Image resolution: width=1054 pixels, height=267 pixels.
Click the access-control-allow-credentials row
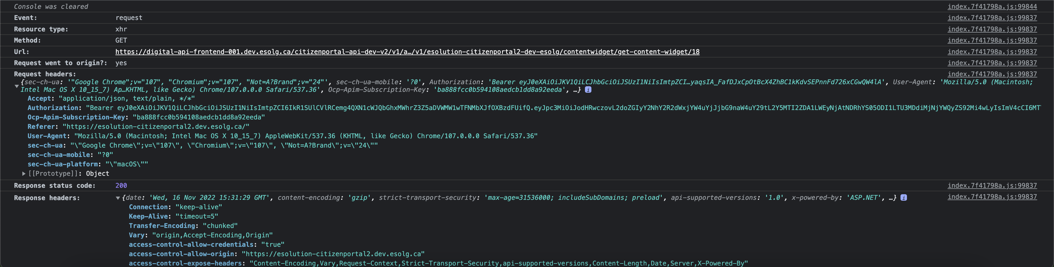(207, 245)
